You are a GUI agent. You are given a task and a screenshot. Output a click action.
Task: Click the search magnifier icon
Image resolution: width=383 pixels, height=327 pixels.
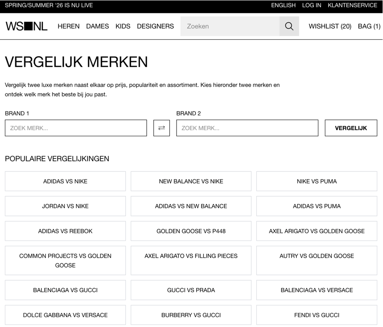point(289,26)
